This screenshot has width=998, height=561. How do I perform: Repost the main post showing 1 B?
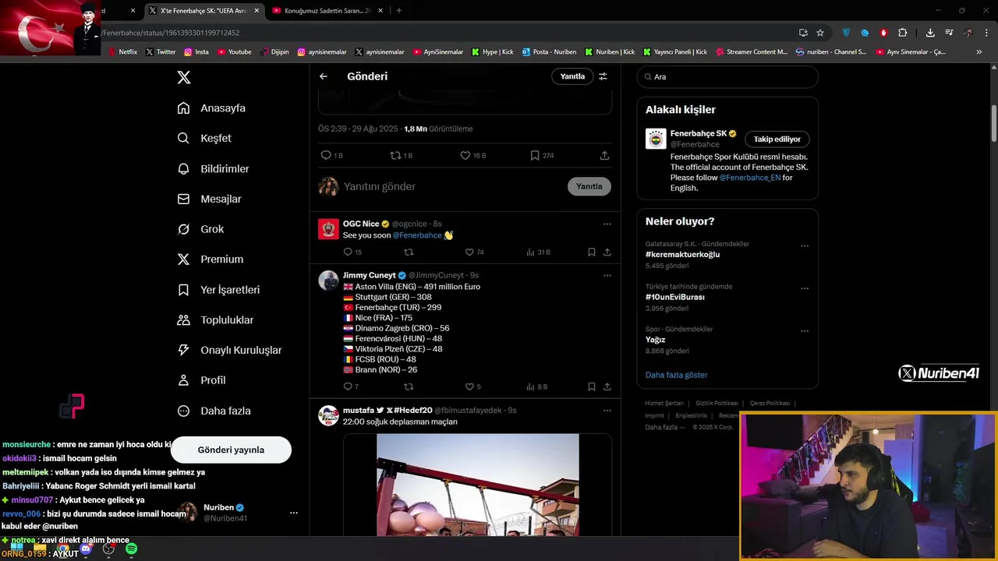401,155
